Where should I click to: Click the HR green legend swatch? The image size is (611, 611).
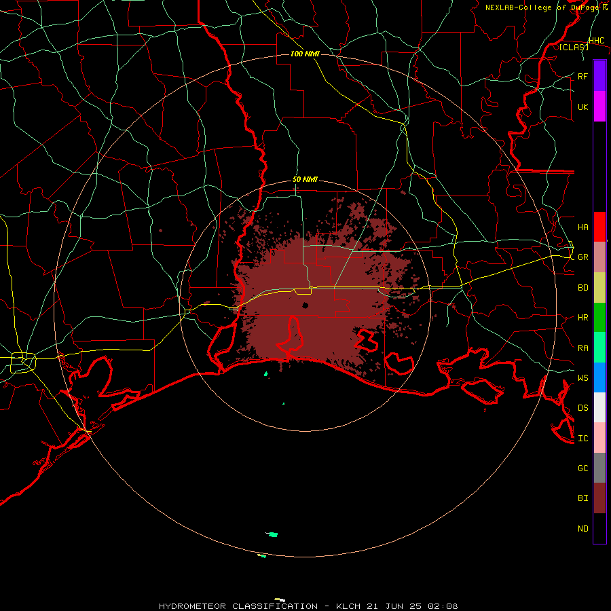tap(599, 317)
